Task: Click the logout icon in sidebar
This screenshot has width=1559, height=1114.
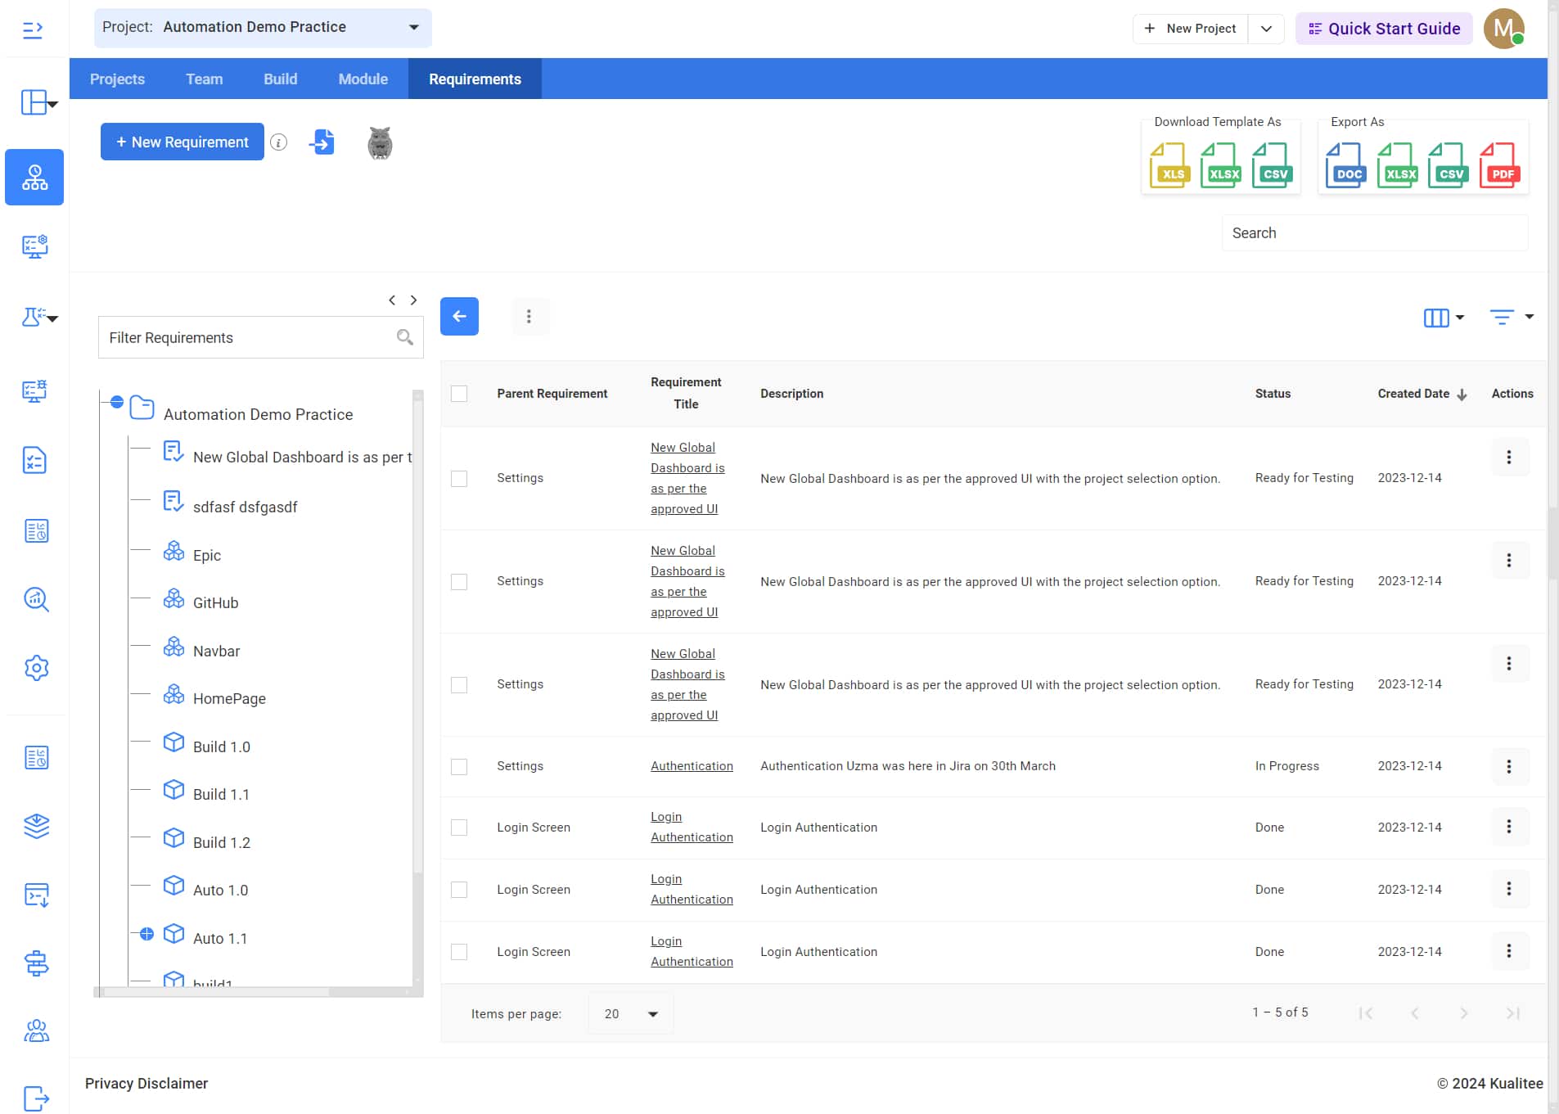Action: [36, 1098]
